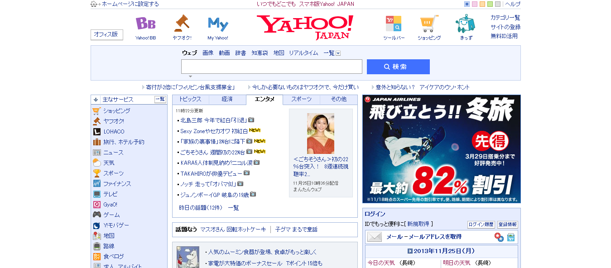The width and height of the screenshot is (611, 268).
Task: Pick the green theme color swatch
Action: pos(490,4)
